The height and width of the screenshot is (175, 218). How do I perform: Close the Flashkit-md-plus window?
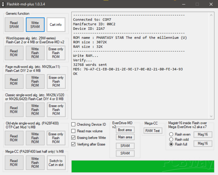tap(211, 4)
